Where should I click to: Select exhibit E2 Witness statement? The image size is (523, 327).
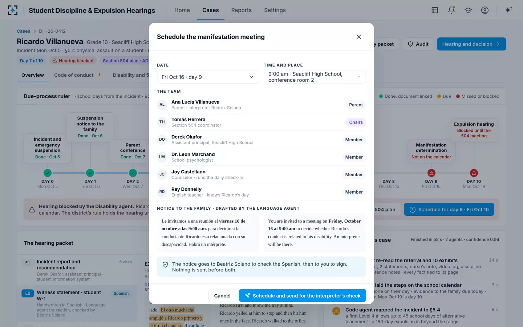pos(77,303)
